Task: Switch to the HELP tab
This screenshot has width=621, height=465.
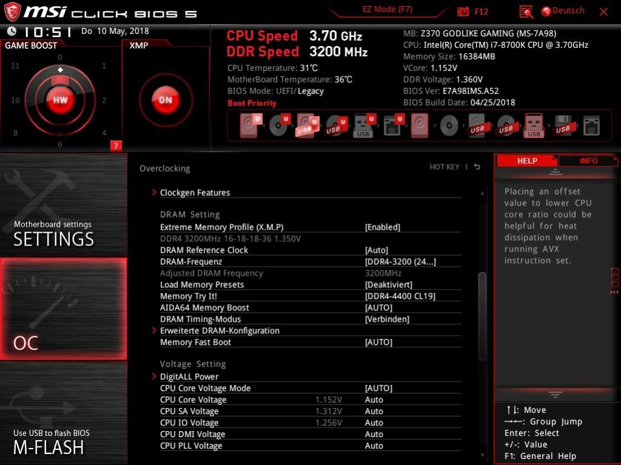Action: point(527,161)
